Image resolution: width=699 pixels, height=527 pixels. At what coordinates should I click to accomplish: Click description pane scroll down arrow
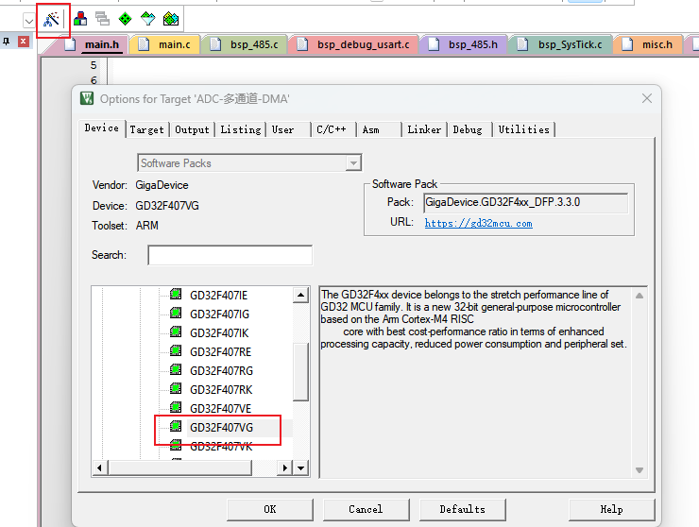639,470
